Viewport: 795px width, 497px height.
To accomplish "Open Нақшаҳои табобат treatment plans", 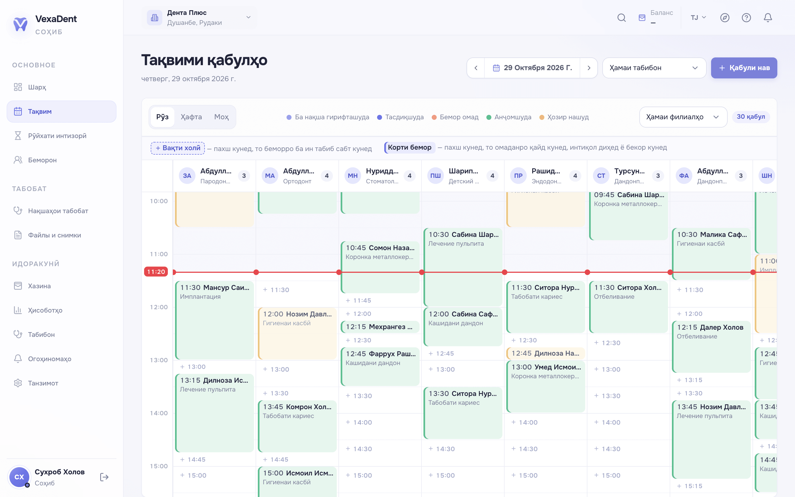I will tap(62, 211).
